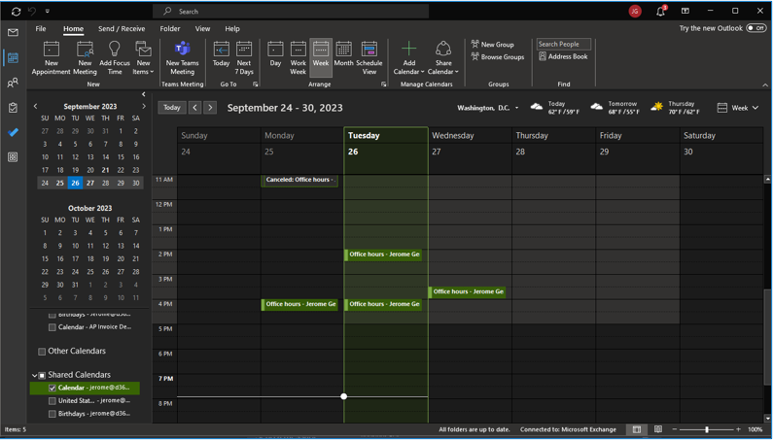
Task: Click the zoom slider in status bar
Action: coord(706,429)
